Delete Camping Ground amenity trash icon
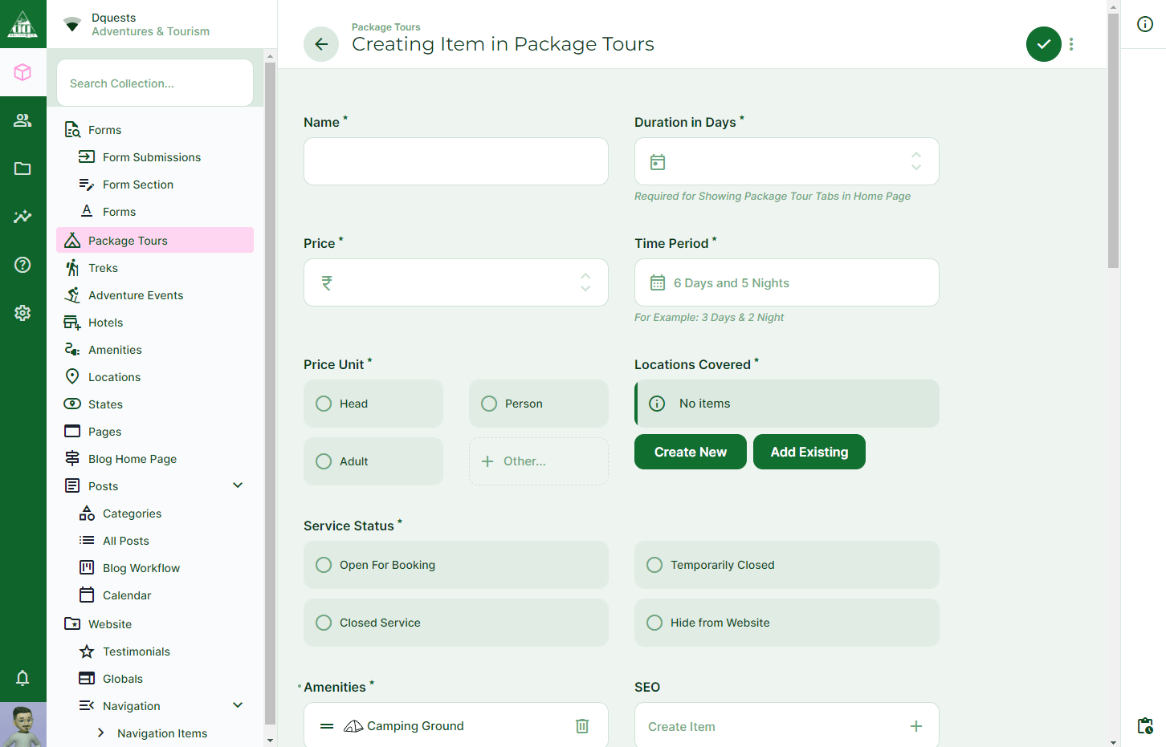This screenshot has width=1166, height=747. point(582,726)
